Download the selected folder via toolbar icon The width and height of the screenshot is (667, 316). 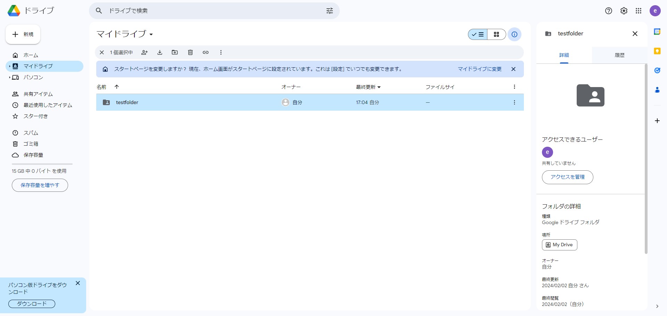point(160,52)
